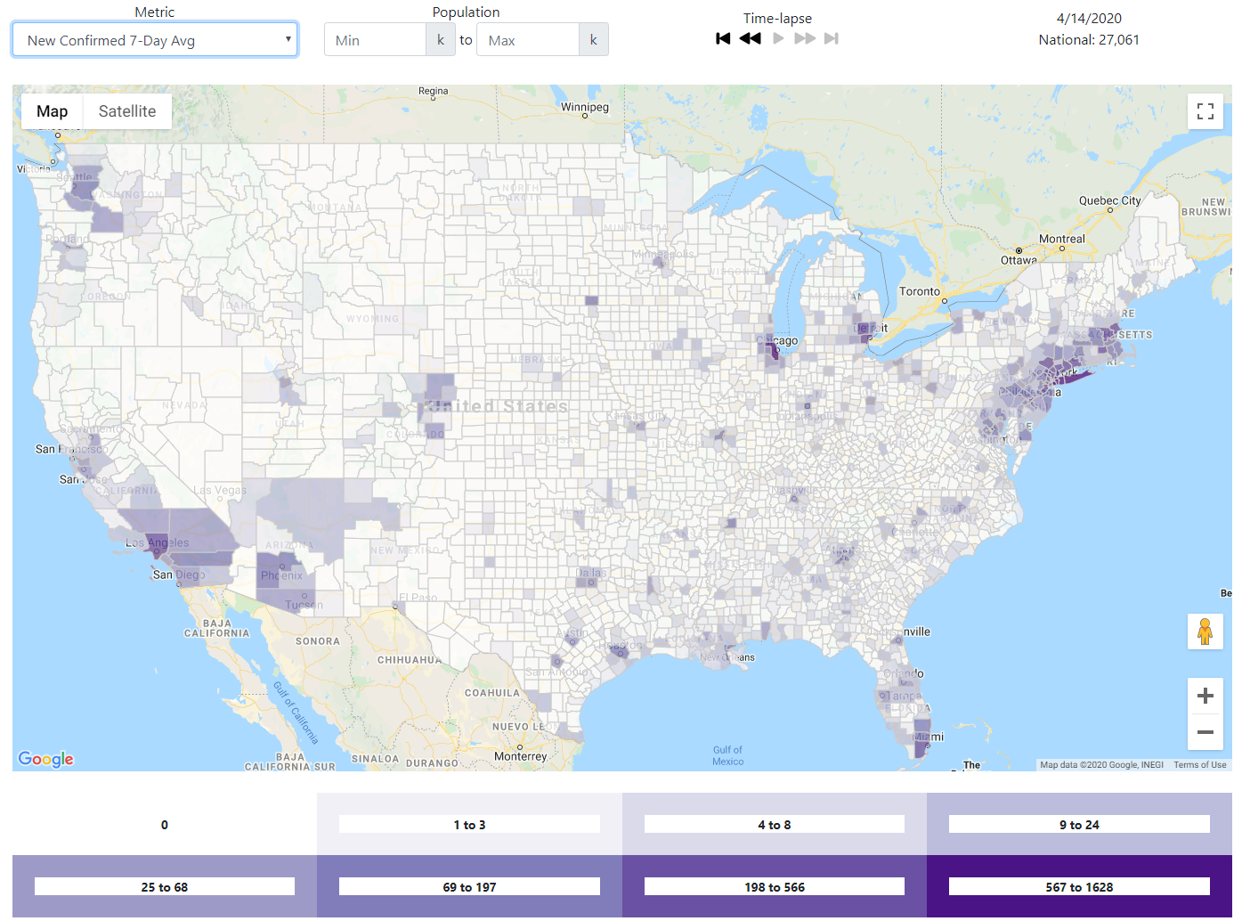Rewind the time-lapse
This screenshot has height=921, width=1242.
pos(751,38)
